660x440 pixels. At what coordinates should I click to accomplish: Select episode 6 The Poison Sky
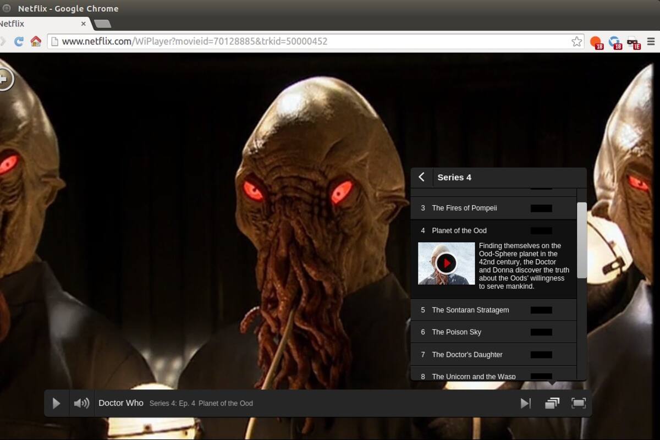coord(493,332)
